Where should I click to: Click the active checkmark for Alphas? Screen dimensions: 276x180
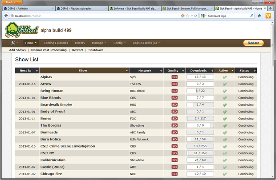click(x=225, y=77)
